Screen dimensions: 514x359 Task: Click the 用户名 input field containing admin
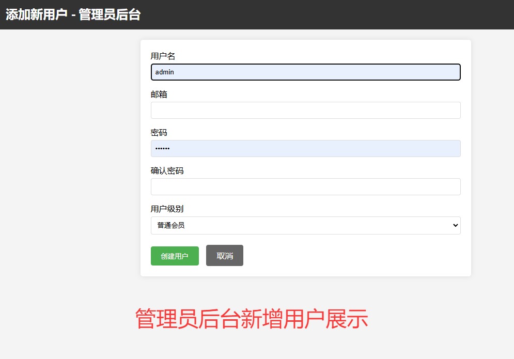coord(305,72)
